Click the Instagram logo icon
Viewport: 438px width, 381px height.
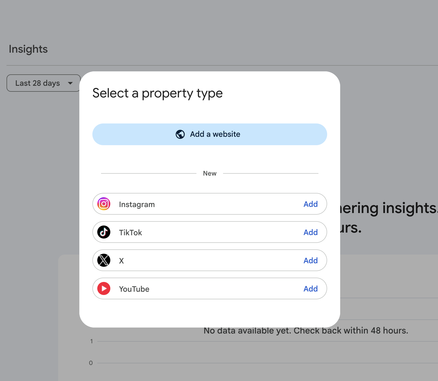[x=104, y=204]
